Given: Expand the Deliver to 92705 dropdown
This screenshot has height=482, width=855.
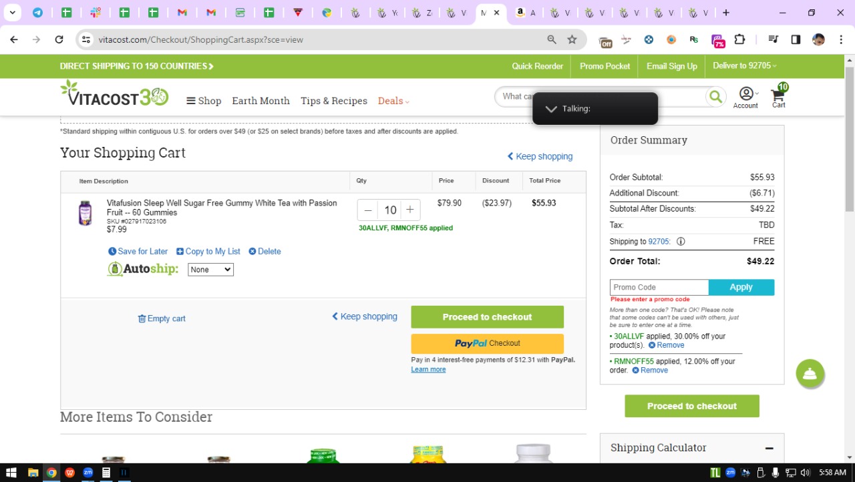Looking at the screenshot, I should click(x=745, y=66).
